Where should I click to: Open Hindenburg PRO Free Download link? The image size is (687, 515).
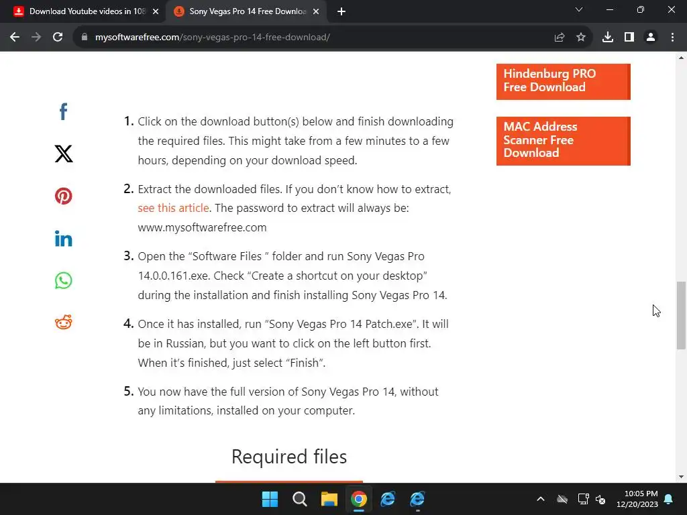pyautogui.click(x=564, y=81)
